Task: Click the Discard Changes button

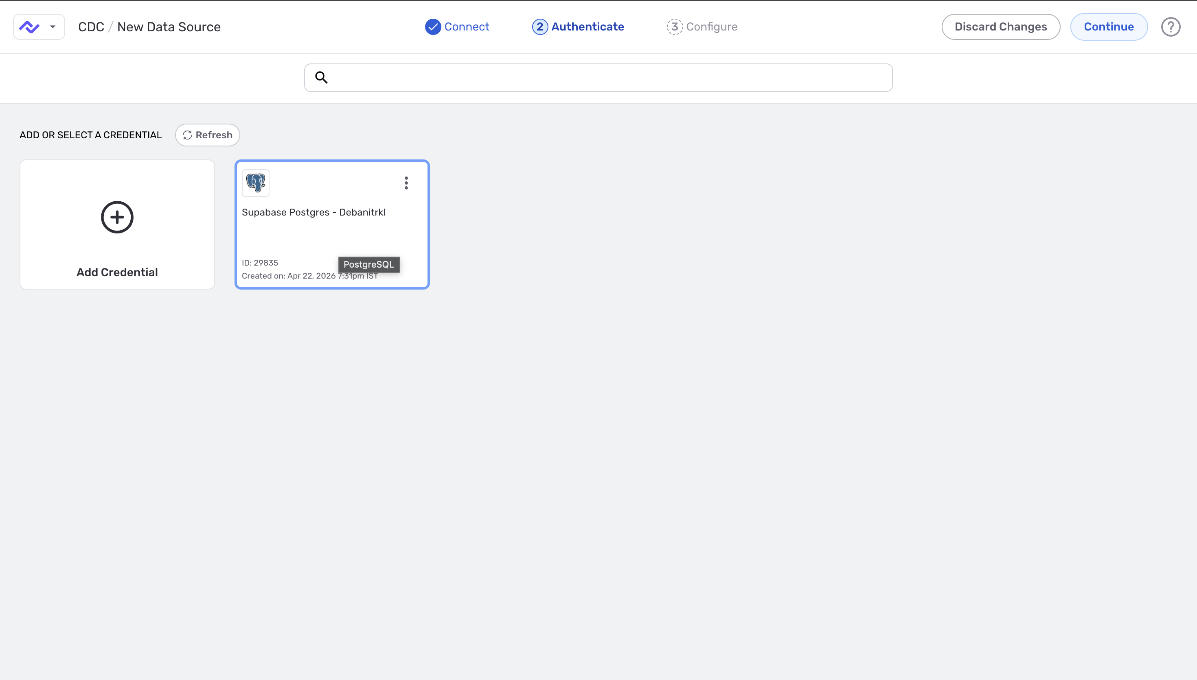Action: tap(1001, 26)
